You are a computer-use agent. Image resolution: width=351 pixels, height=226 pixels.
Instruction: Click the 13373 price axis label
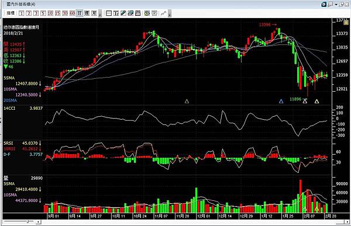coord(342,34)
